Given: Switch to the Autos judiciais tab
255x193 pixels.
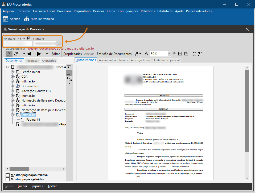Looking at the screenshot, I should pyautogui.click(x=141, y=60).
